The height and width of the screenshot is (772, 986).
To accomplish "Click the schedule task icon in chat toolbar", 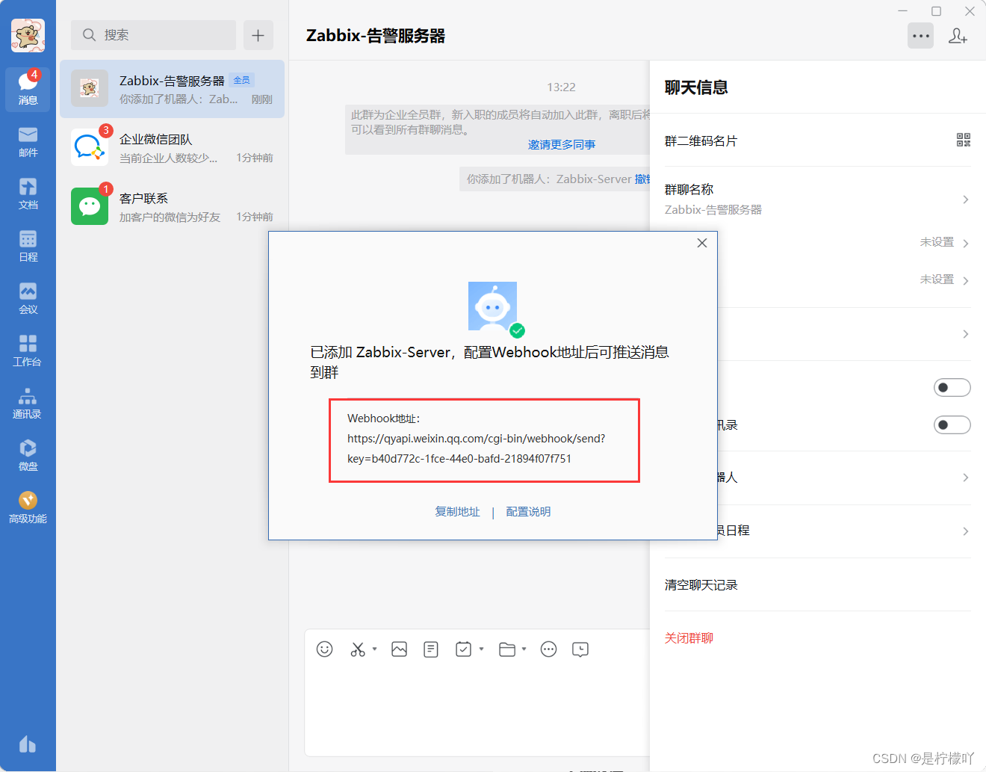I will [x=464, y=649].
